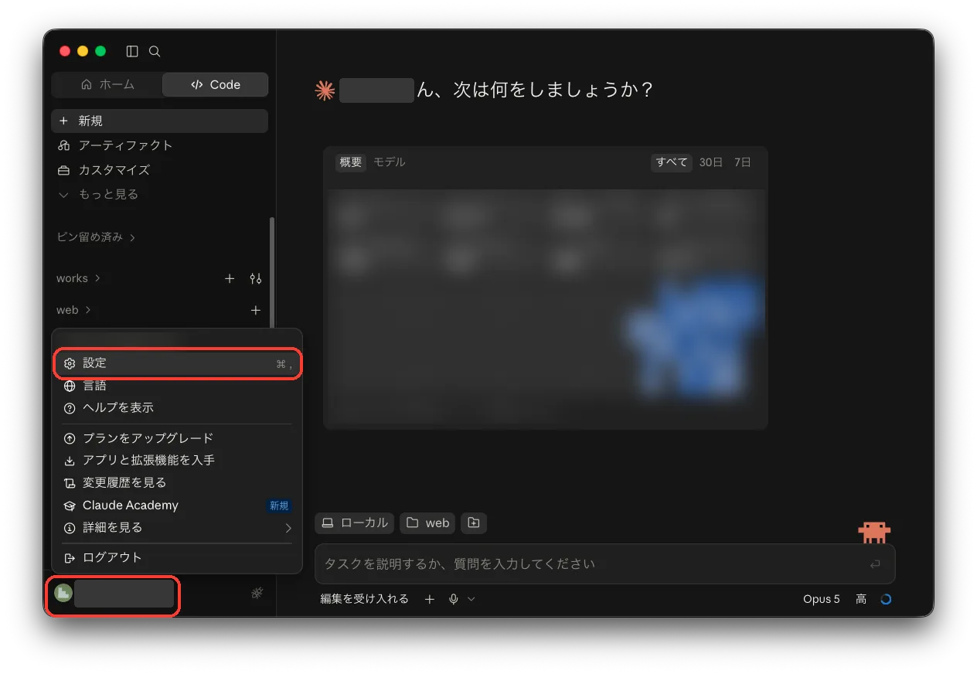Choose アプリと拡張機能を入手
Image resolution: width=977 pixels, height=674 pixels.
click(177, 460)
